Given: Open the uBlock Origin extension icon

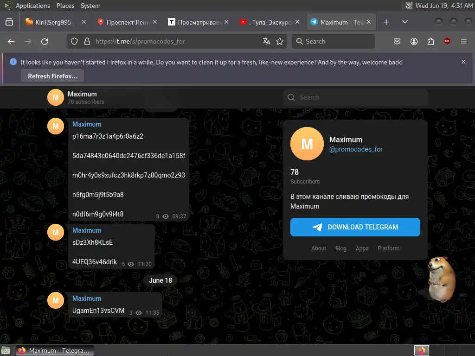Looking at the screenshot, I should (x=447, y=41).
